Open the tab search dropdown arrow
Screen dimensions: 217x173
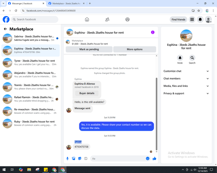[3, 3]
